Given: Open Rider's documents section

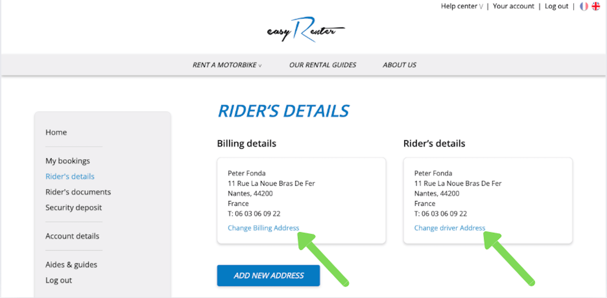Looking at the screenshot, I should click(78, 192).
